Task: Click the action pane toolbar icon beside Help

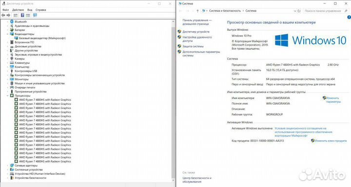Action: coord(28,15)
